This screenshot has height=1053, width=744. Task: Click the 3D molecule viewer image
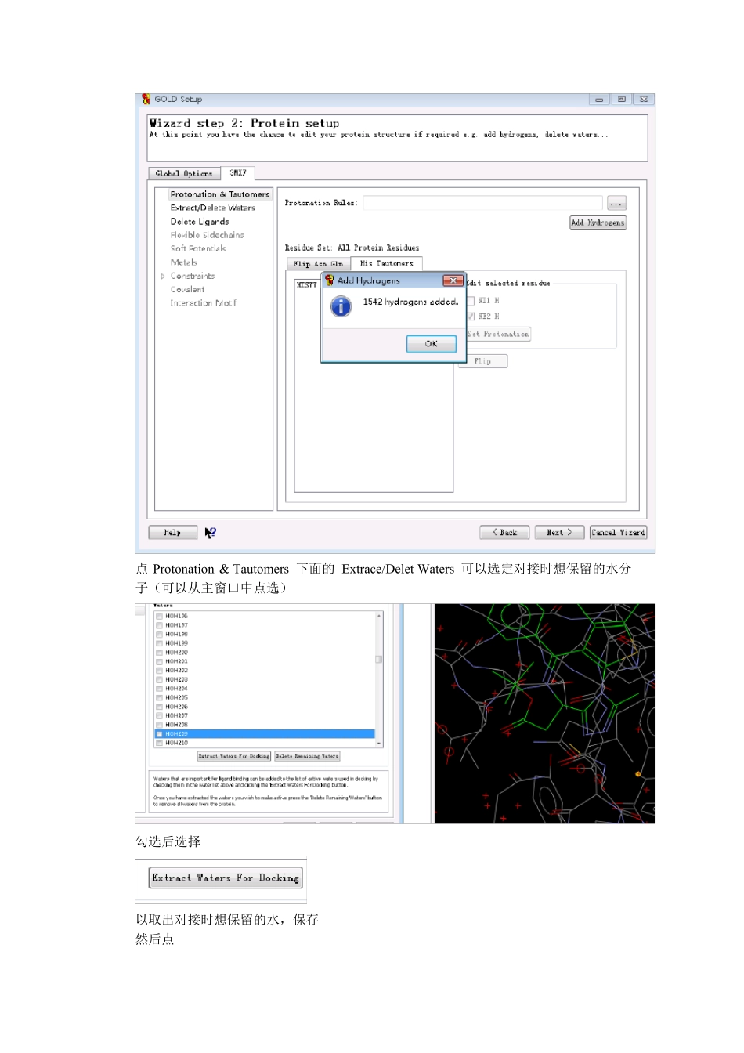(545, 714)
